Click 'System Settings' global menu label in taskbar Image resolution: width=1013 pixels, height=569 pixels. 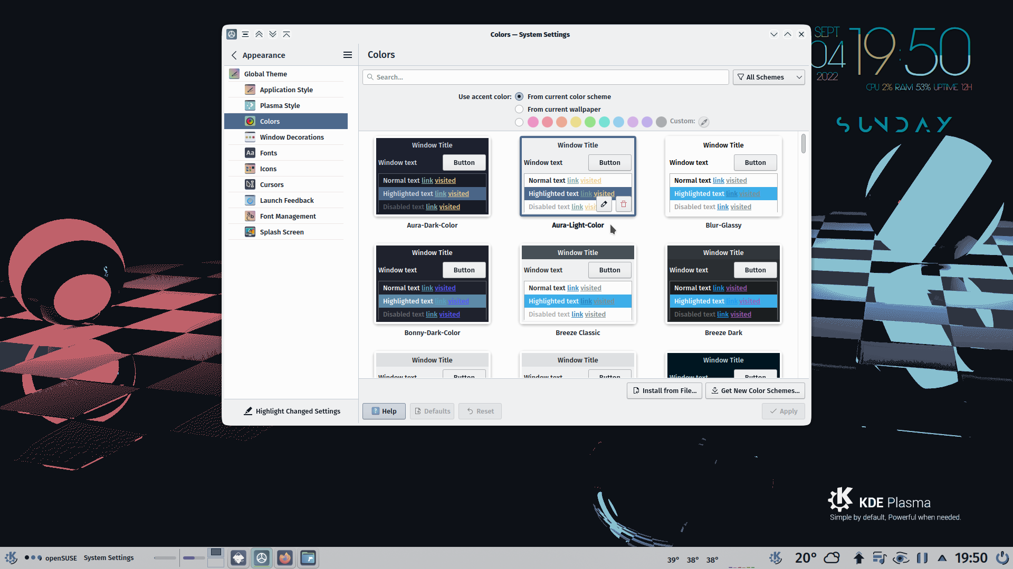[109, 557]
